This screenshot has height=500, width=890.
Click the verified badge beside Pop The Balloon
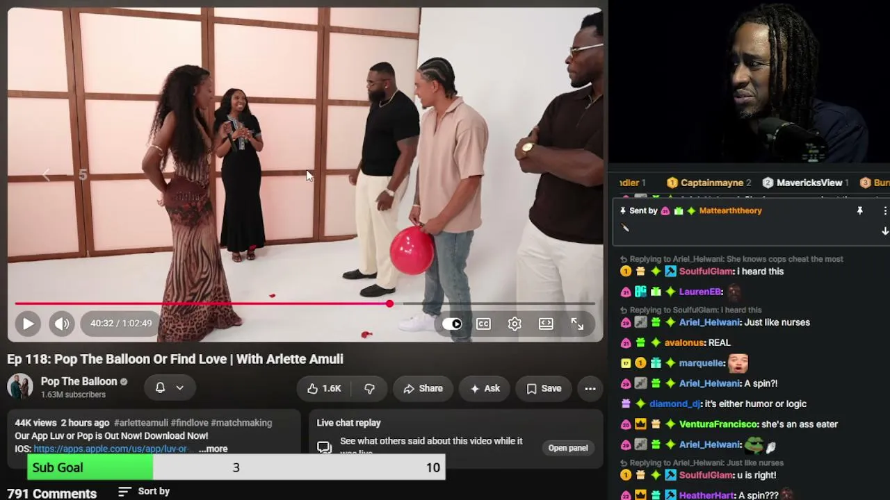point(124,381)
